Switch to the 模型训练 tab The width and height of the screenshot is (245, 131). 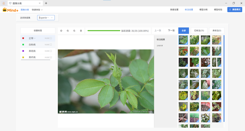(x=203, y=10)
